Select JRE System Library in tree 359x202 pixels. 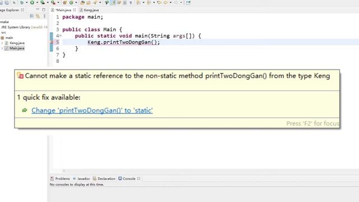tap(24, 27)
